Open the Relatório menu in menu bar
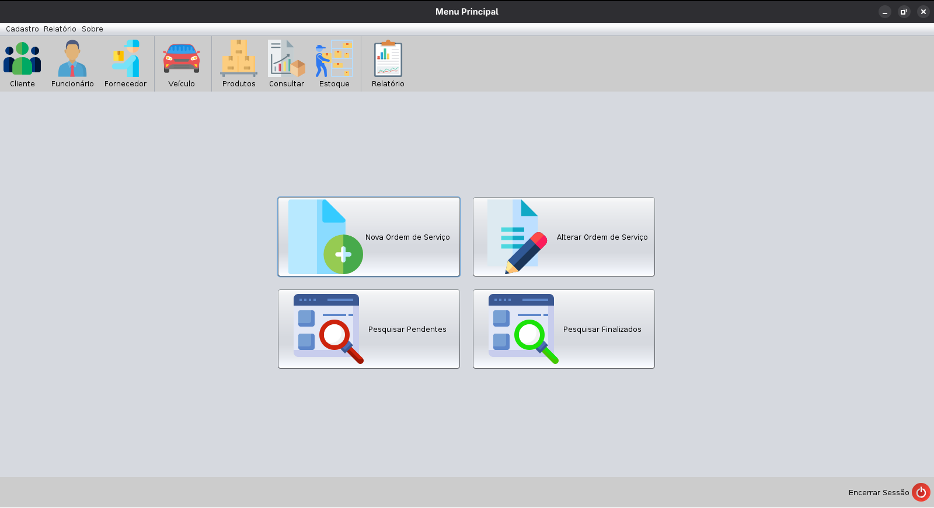The width and height of the screenshot is (934, 508). 60,29
